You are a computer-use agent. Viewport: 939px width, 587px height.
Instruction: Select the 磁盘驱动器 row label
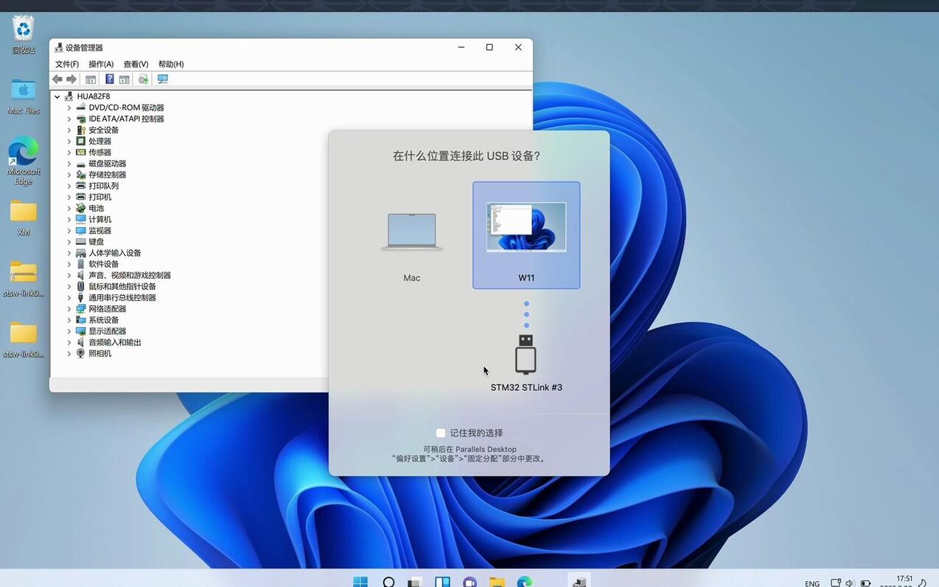[108, 164]
